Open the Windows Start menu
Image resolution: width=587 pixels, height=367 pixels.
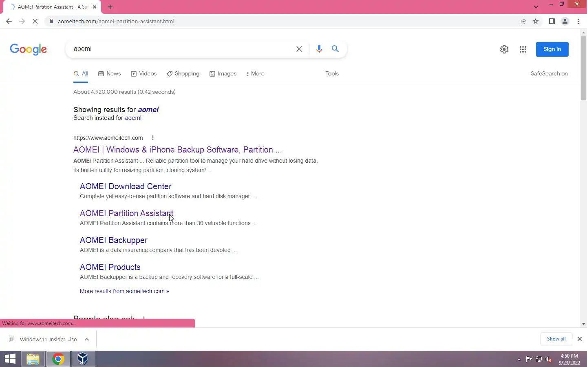[10, 359]
